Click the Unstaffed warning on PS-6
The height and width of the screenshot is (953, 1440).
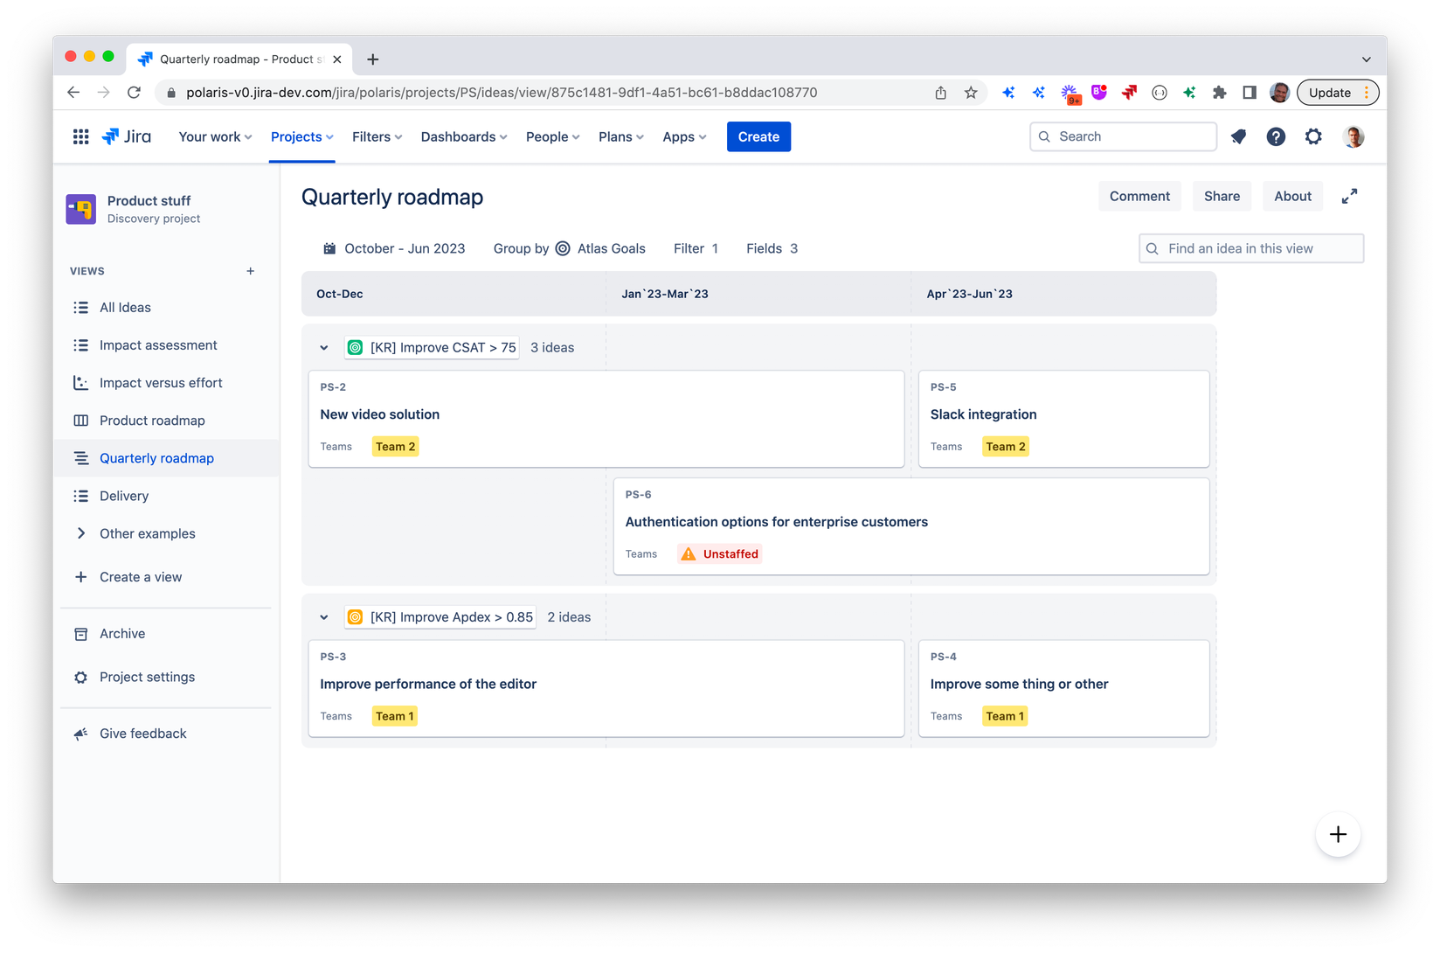point(718,553)
